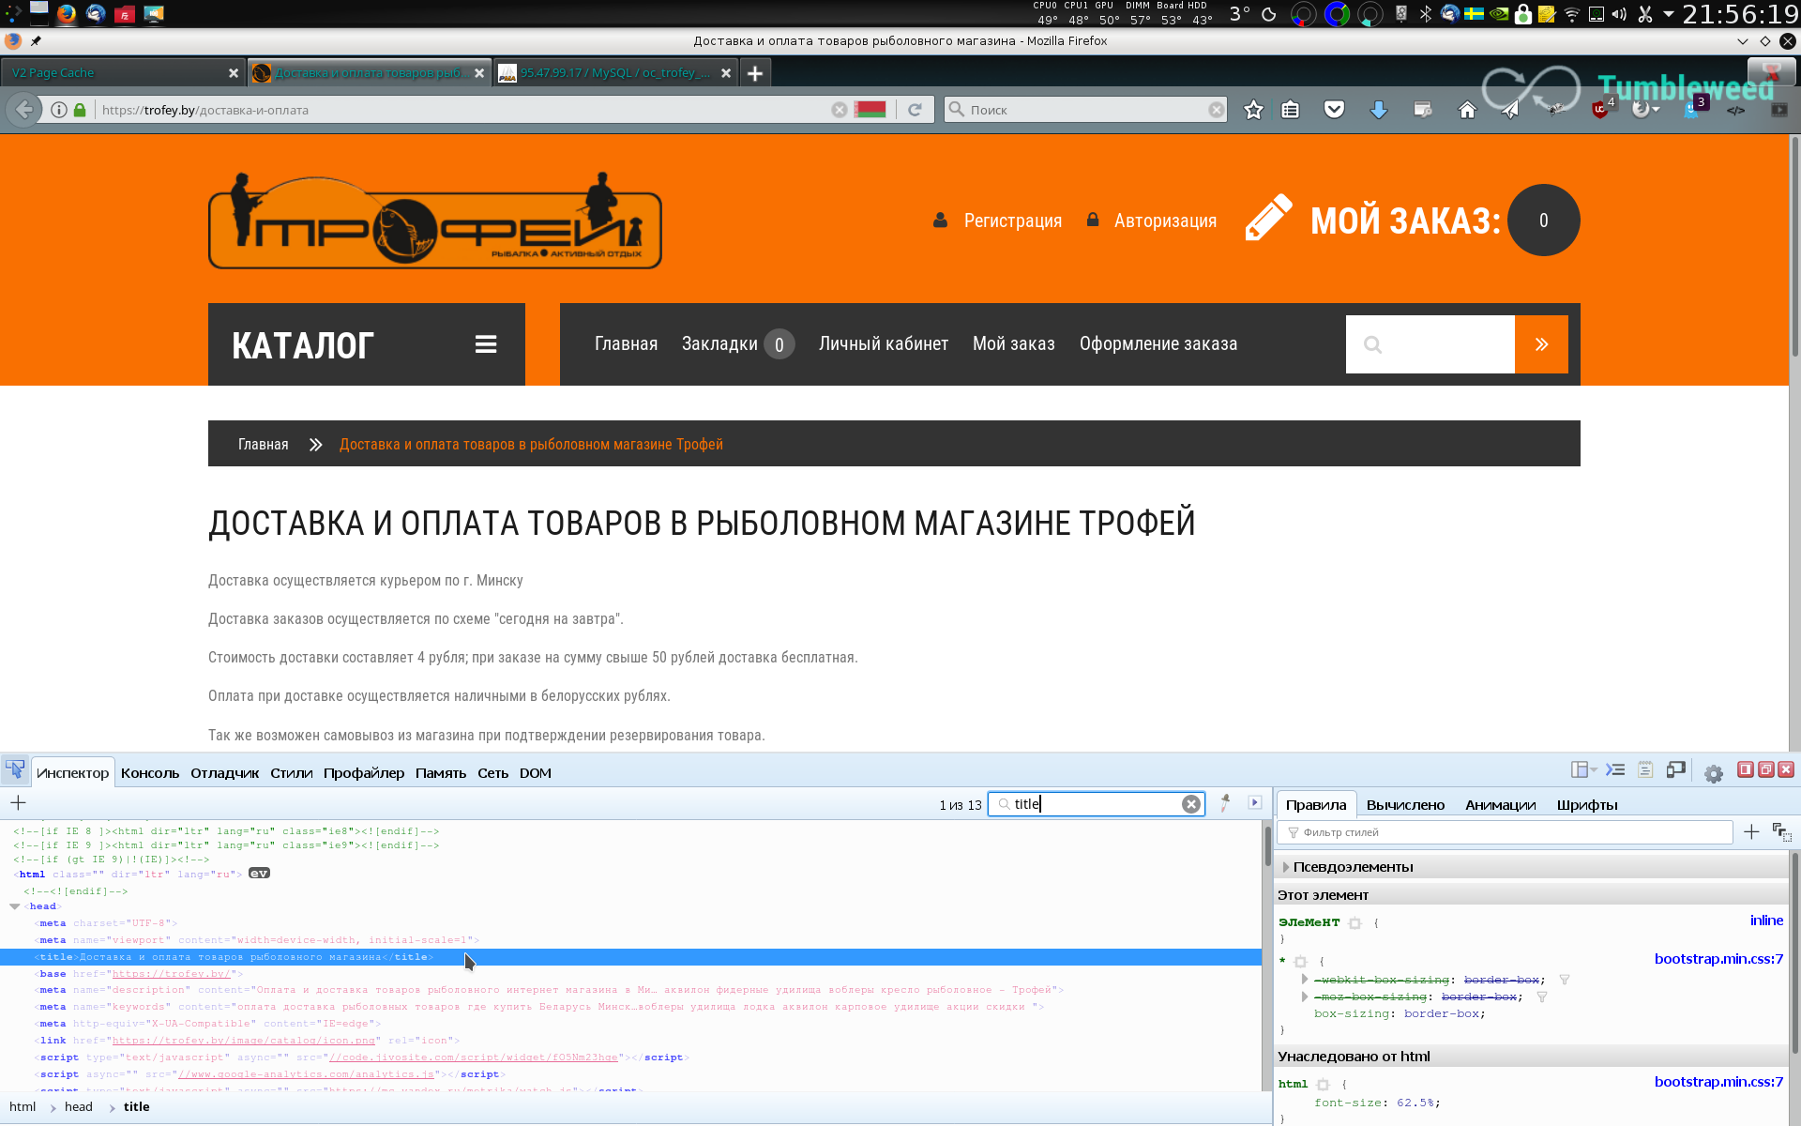Screen dimensions: 1801x1126
Task: Open the Ghostery extension icon
Action: pos(1693,109)
